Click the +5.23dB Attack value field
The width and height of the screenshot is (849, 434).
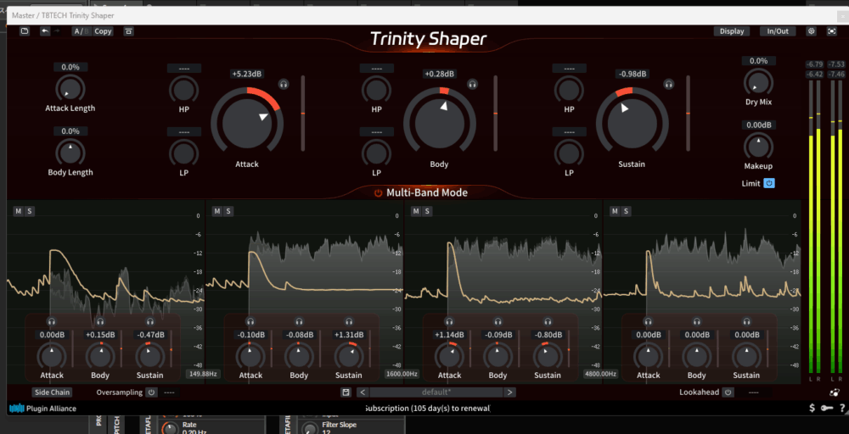(247, 74)
